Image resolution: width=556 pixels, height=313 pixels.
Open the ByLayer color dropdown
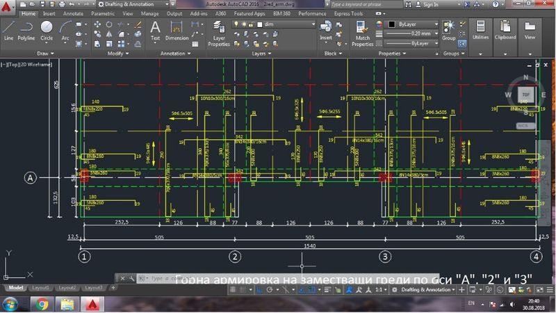pyautogui.click(x=413, y=24)
